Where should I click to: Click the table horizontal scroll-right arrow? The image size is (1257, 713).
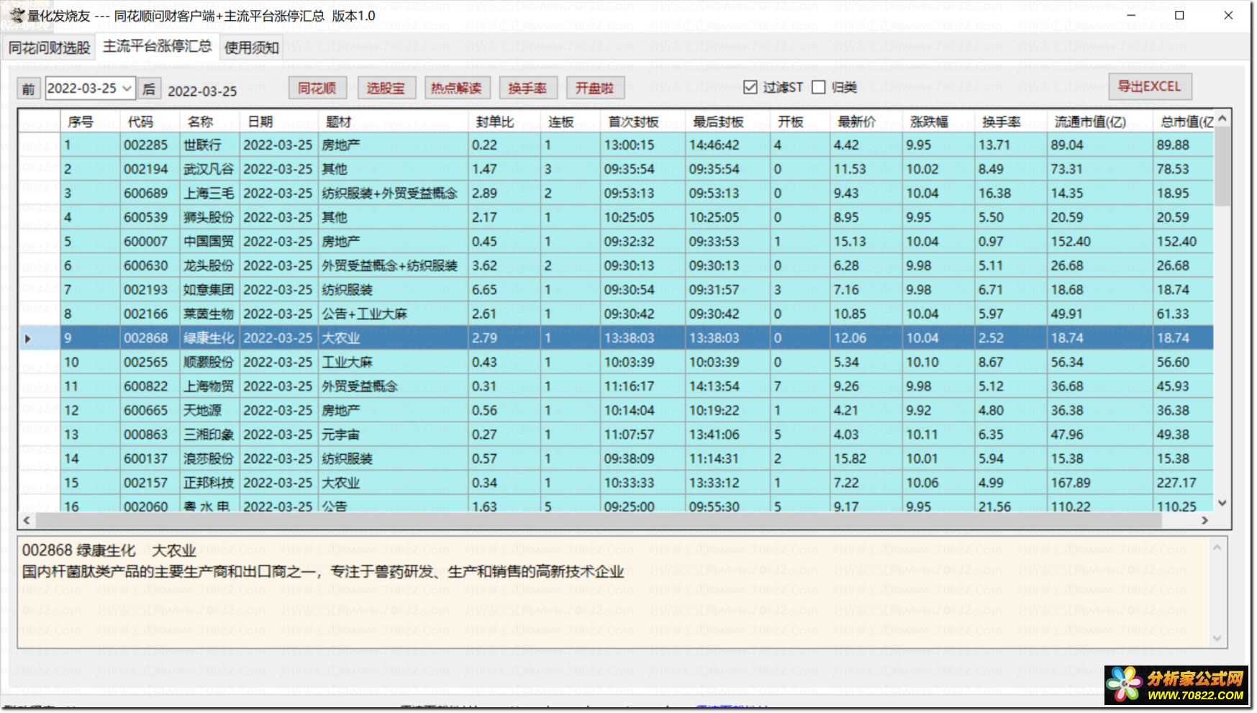[x=1204, y=520]
